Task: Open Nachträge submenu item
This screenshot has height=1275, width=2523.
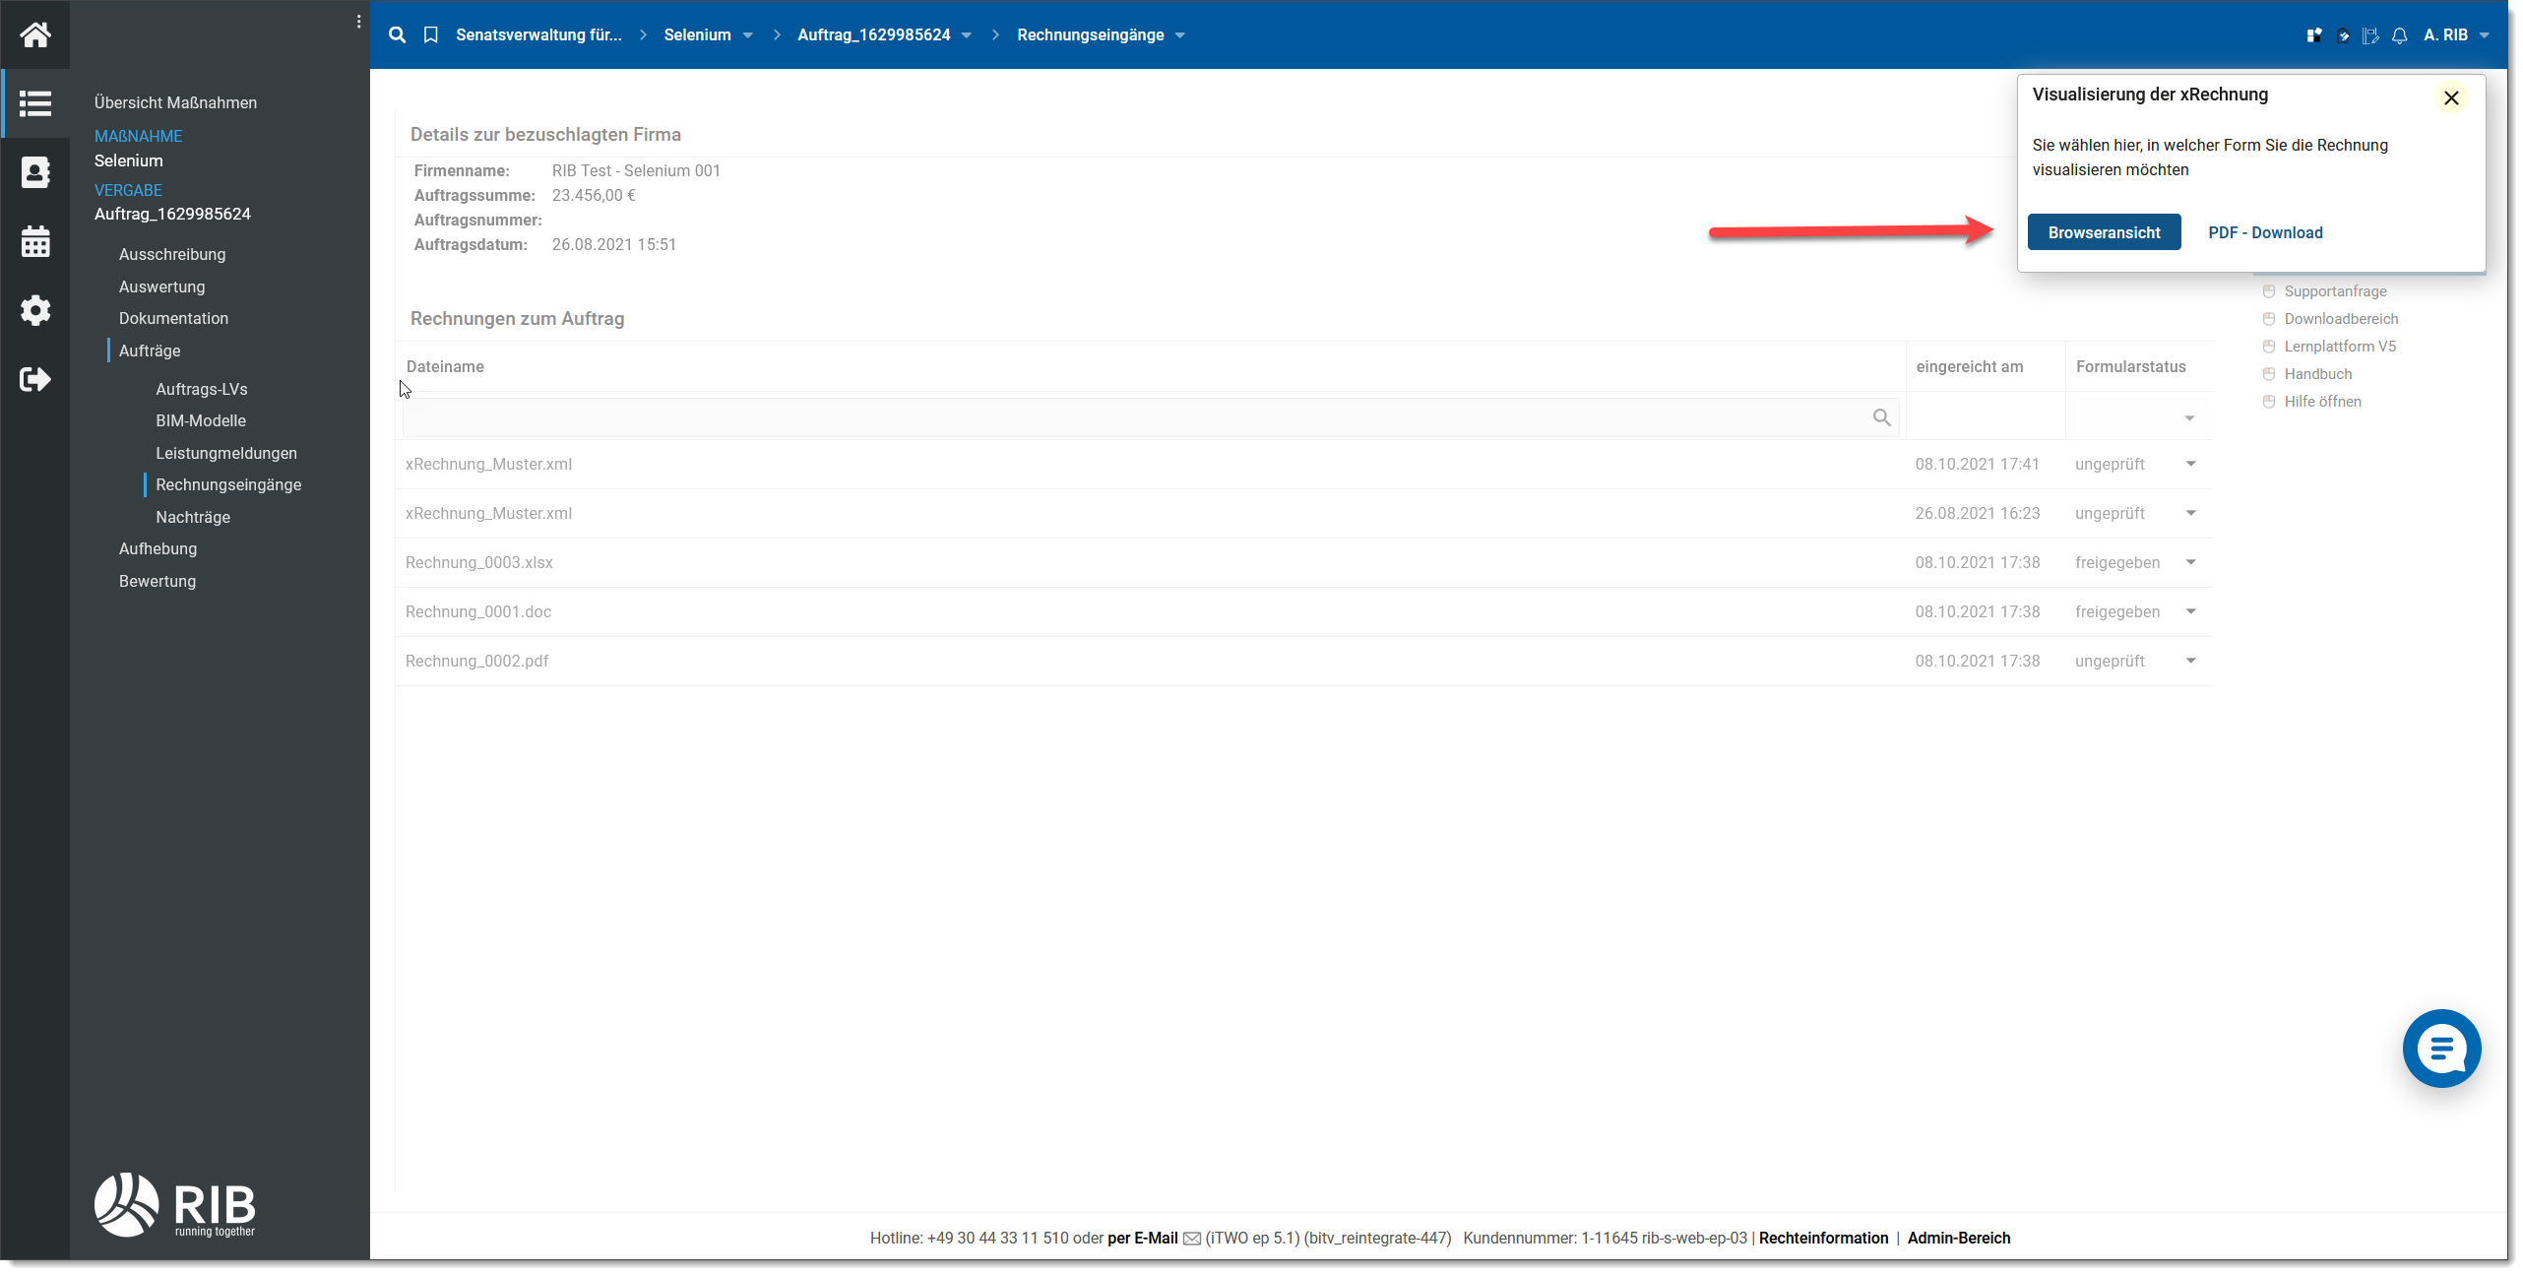Action: pos(193,517)
